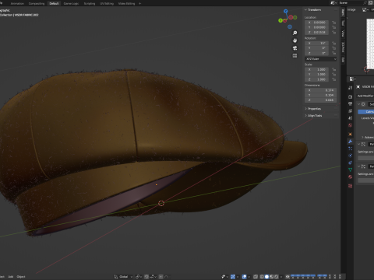Viewport: 374px width, 280px height.
Task: Open the Compositing workspace tab
Action: coord(37,3)
